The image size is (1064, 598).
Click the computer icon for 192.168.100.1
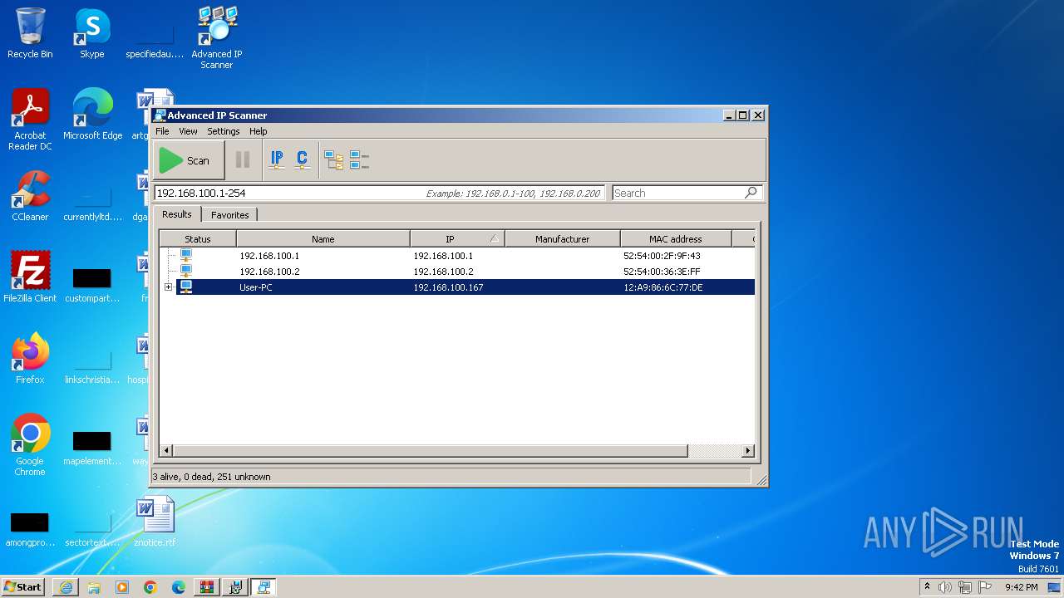tap(186, 256)
